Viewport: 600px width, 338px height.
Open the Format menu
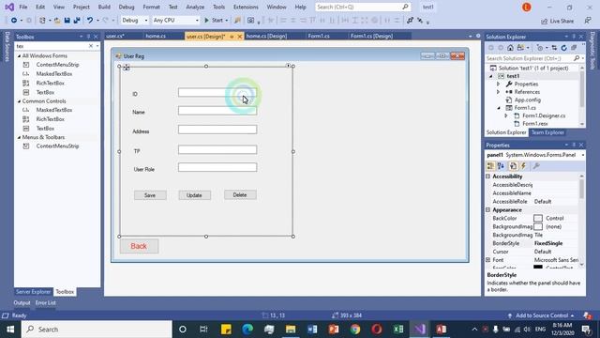click(x=151, y=7)
